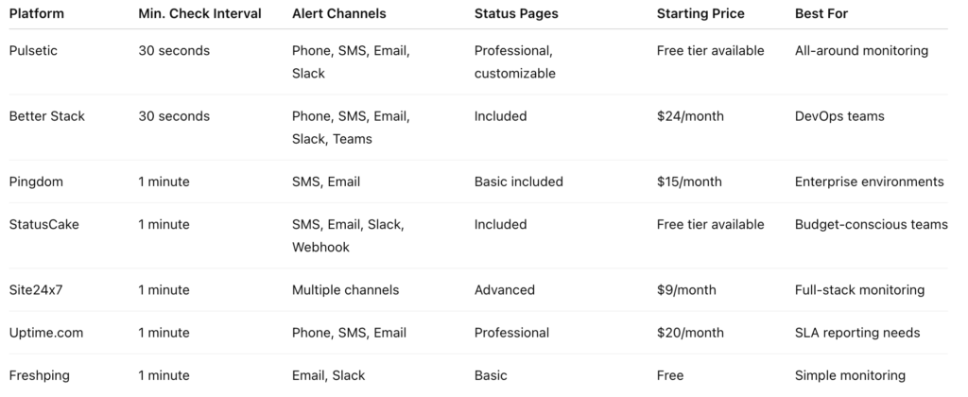Image resolution: width=968 pixels, height=397 pixels.
Task: Select the Starting Price column header
Action: point(700,14)
